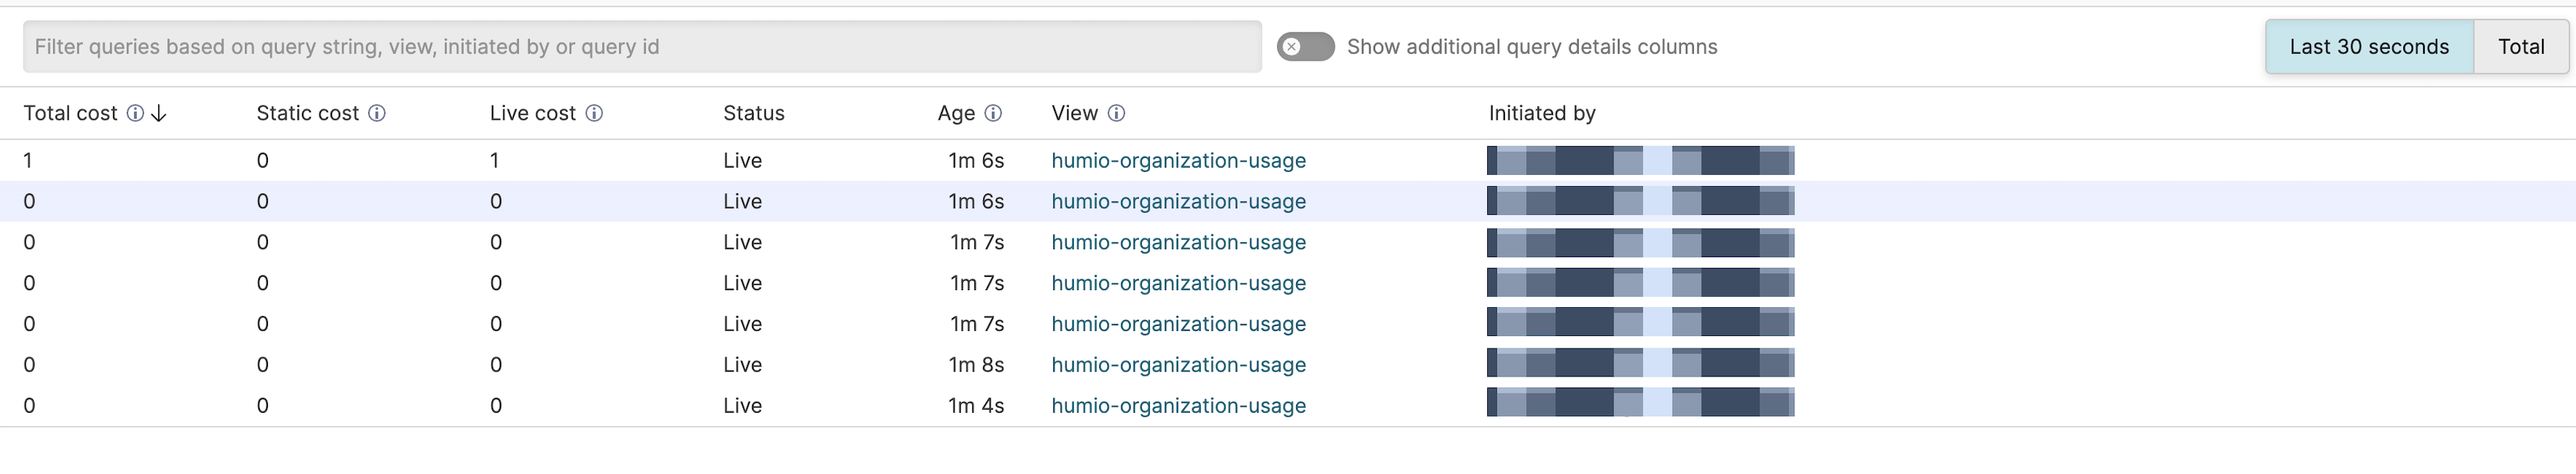Viewport: 2576px width, 474px height.
Task: Switch to the Total tab
Action: tap(2520, 47)
